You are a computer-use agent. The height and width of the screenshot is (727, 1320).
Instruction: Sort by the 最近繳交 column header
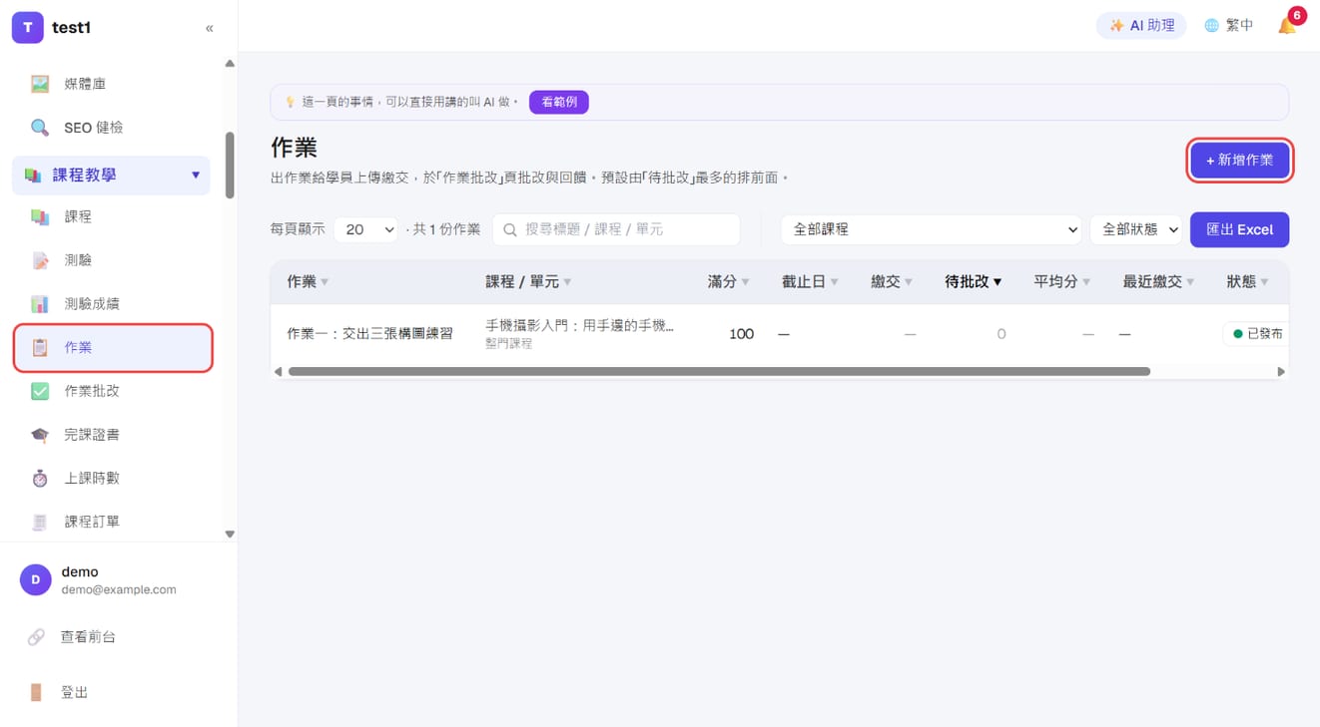click(1158, 282)
